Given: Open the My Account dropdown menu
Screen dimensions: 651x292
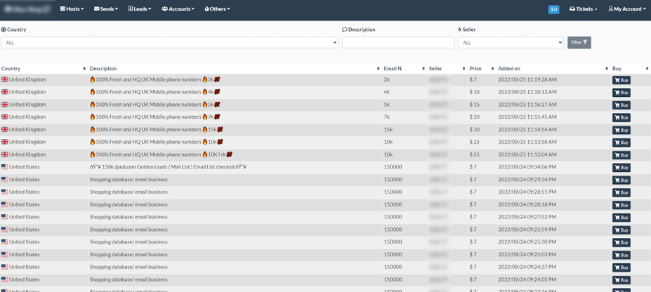Looking at the screenshot, I should coord(626,9).
